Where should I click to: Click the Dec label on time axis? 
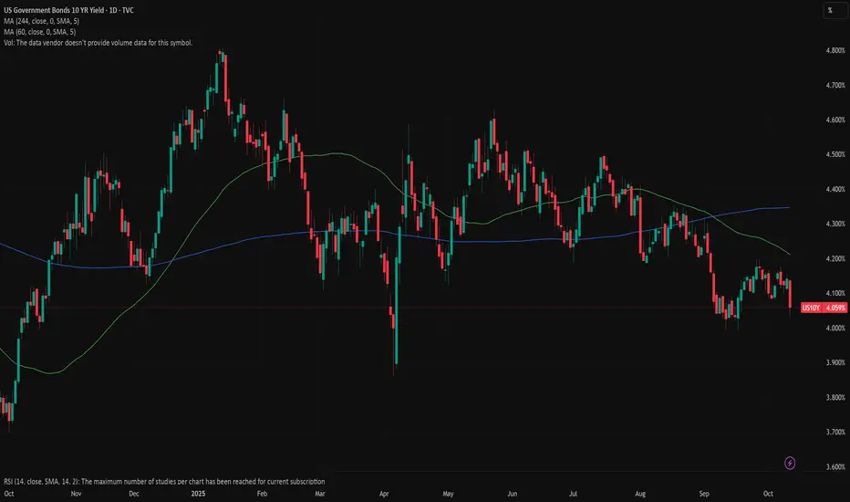tap(134, 494)
